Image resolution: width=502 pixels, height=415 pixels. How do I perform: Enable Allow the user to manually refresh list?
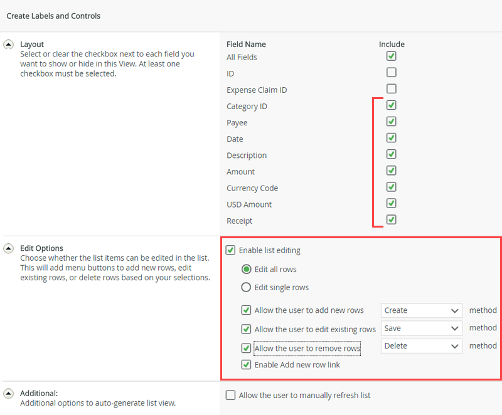pyautogui.click(x=231, y=395)
